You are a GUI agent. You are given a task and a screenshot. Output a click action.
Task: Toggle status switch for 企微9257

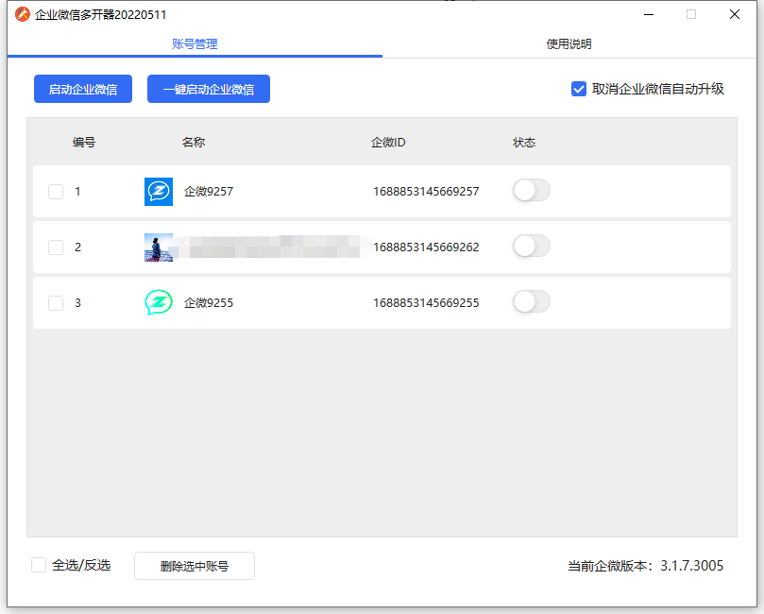click(532, 191)
